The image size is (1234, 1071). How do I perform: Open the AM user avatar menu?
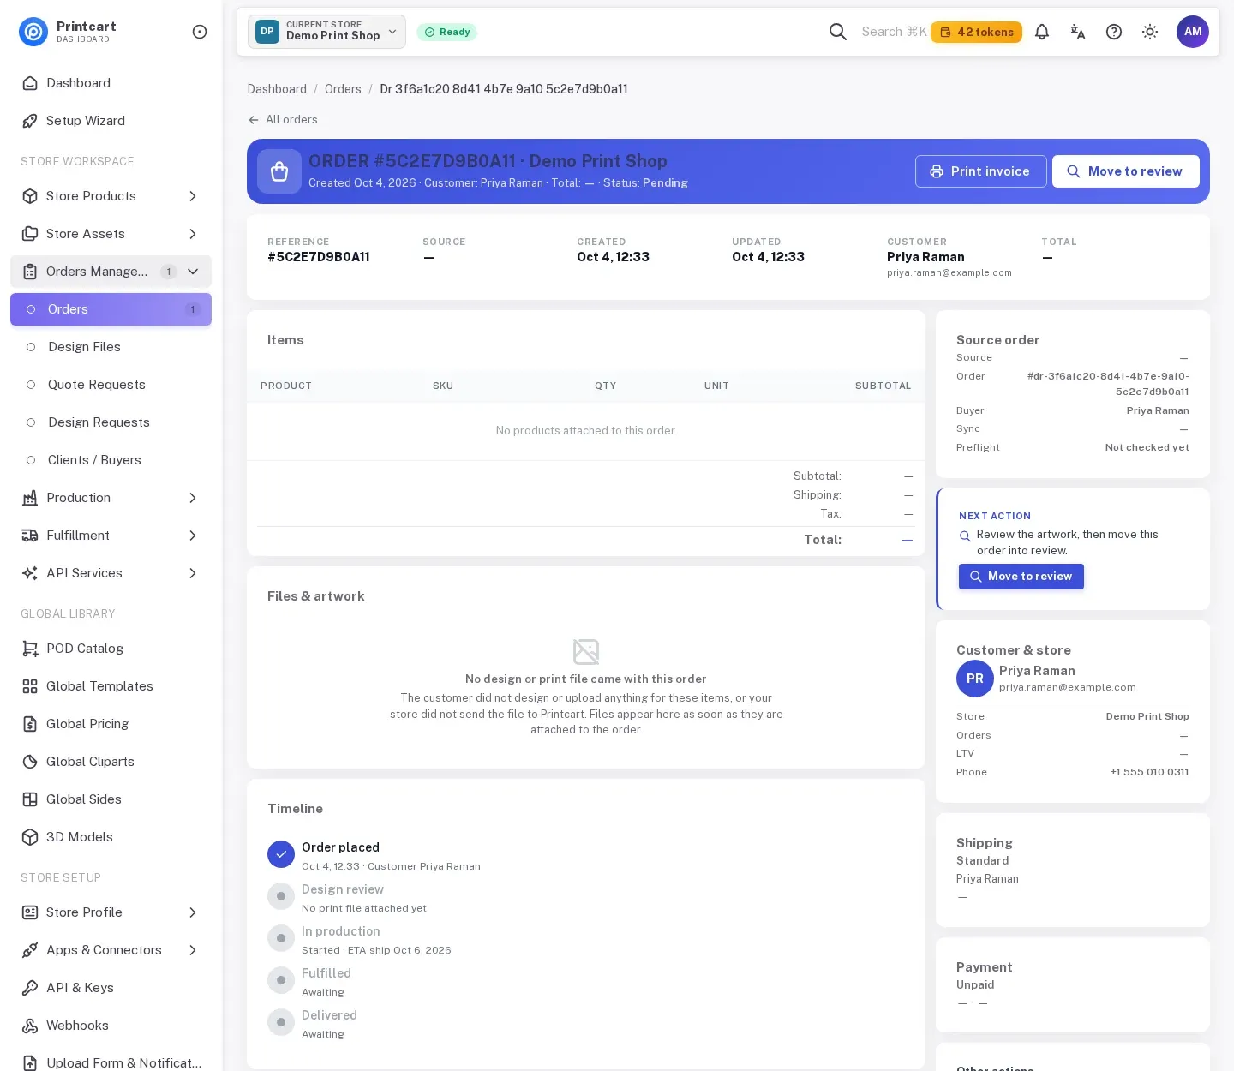(1193, 32)
